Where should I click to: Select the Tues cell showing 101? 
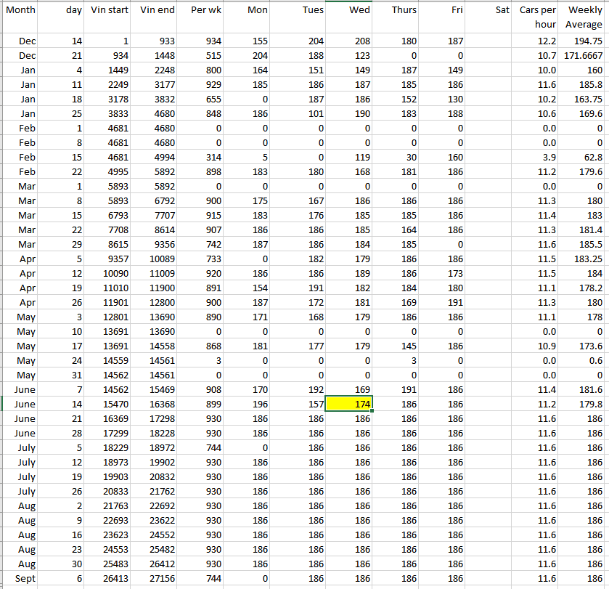point(302,114)
